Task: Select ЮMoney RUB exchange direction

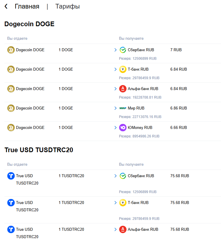Action: point(140,127)
